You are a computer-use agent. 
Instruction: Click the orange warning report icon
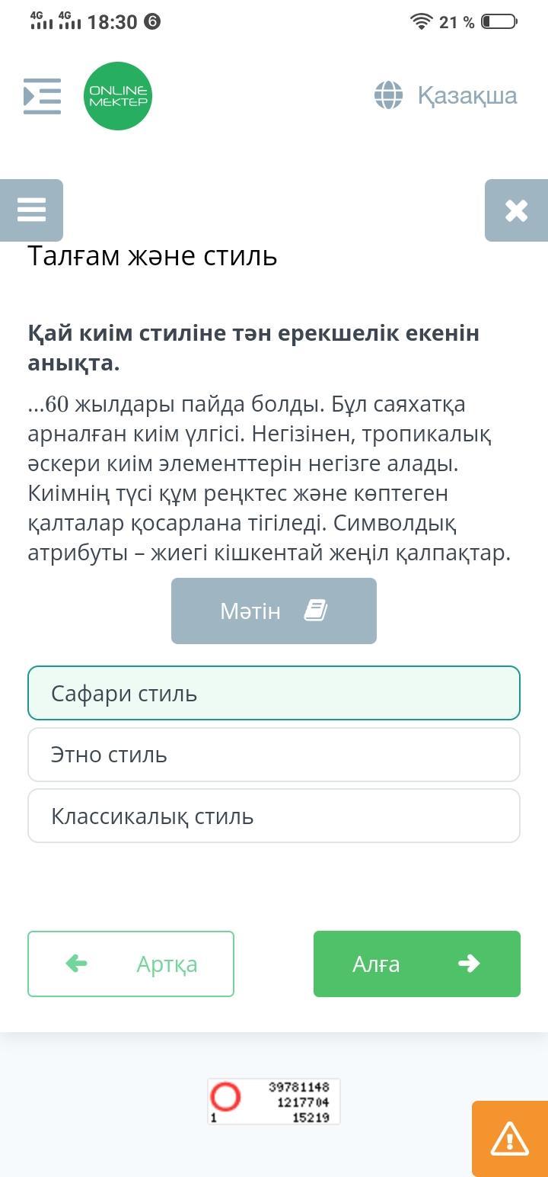coord(509,1139)
